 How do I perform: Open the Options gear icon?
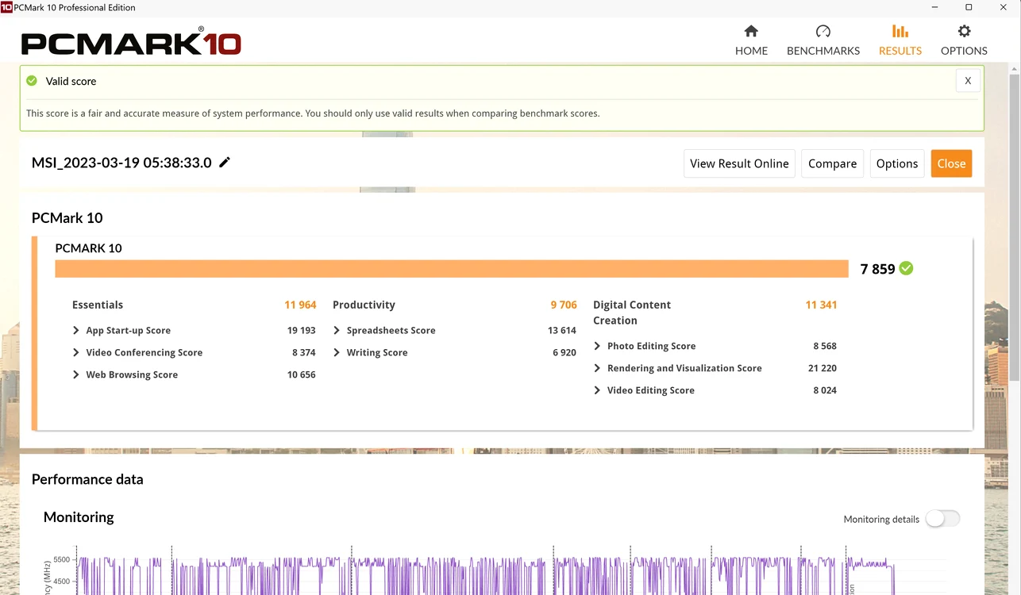tap(964, 31)
